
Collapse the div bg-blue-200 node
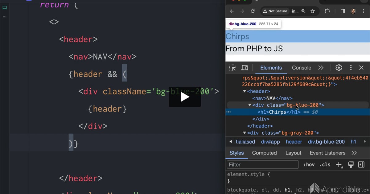tap(250, 105)
